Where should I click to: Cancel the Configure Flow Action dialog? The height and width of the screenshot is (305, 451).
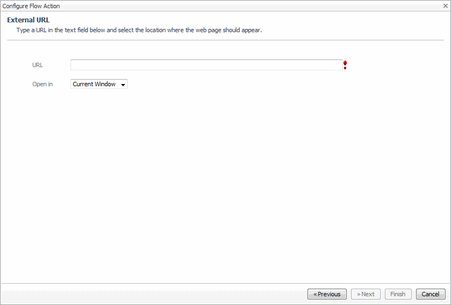pos(430,294)
